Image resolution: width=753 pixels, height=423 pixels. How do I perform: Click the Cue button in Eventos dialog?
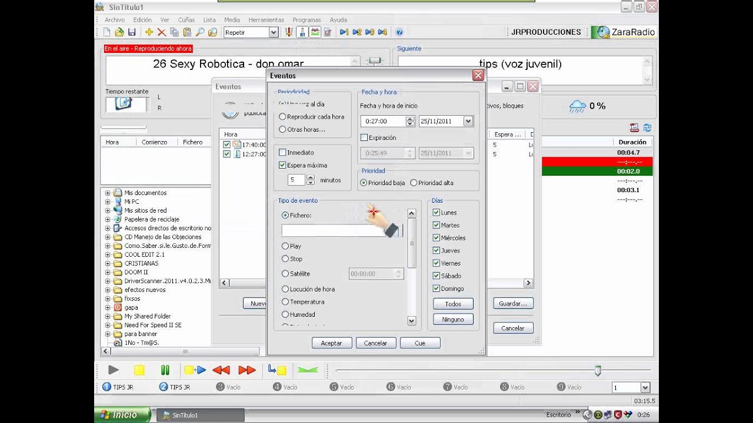(420, 343)
